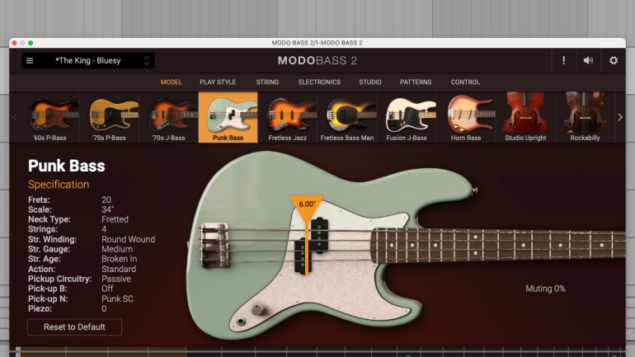635x357 pixels.
Task: Show previous bass models with left arrow
Action: [x=15, y=117]
